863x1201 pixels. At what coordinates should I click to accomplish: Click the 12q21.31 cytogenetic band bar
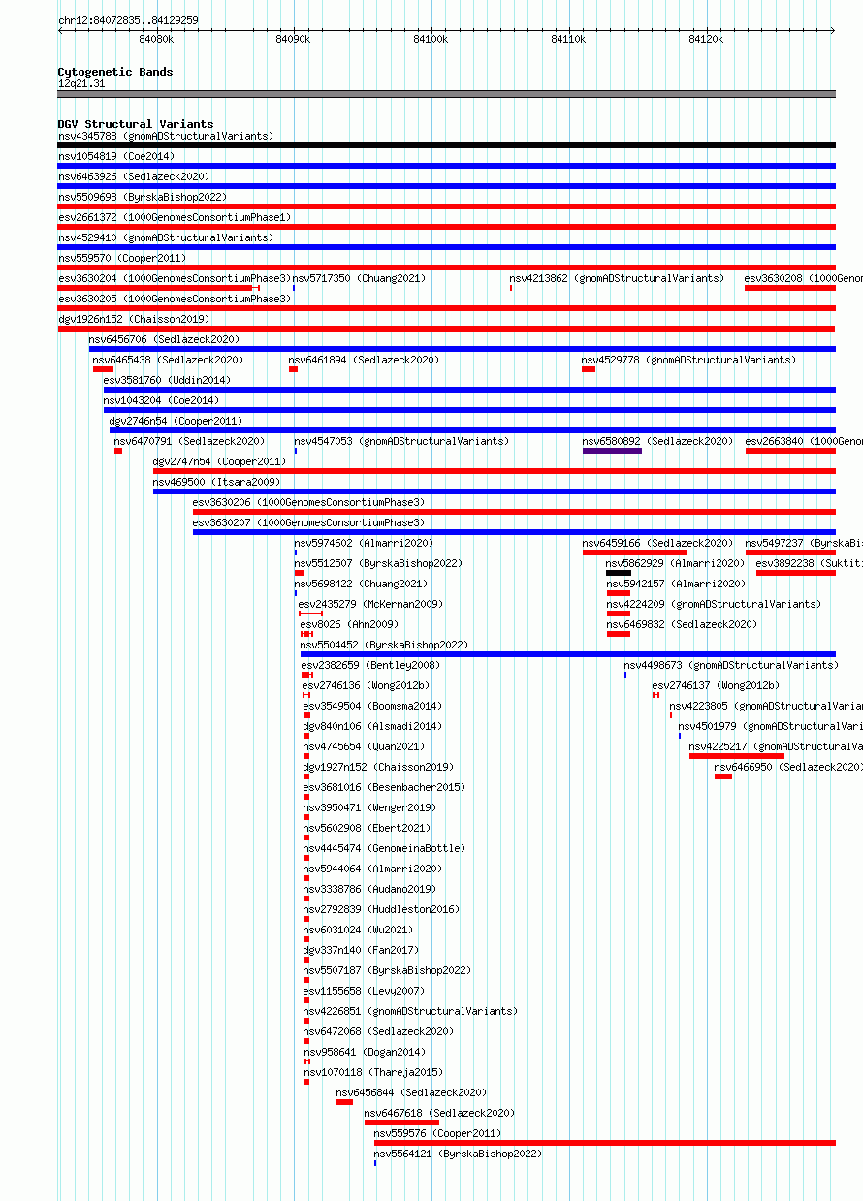point(447,94)
